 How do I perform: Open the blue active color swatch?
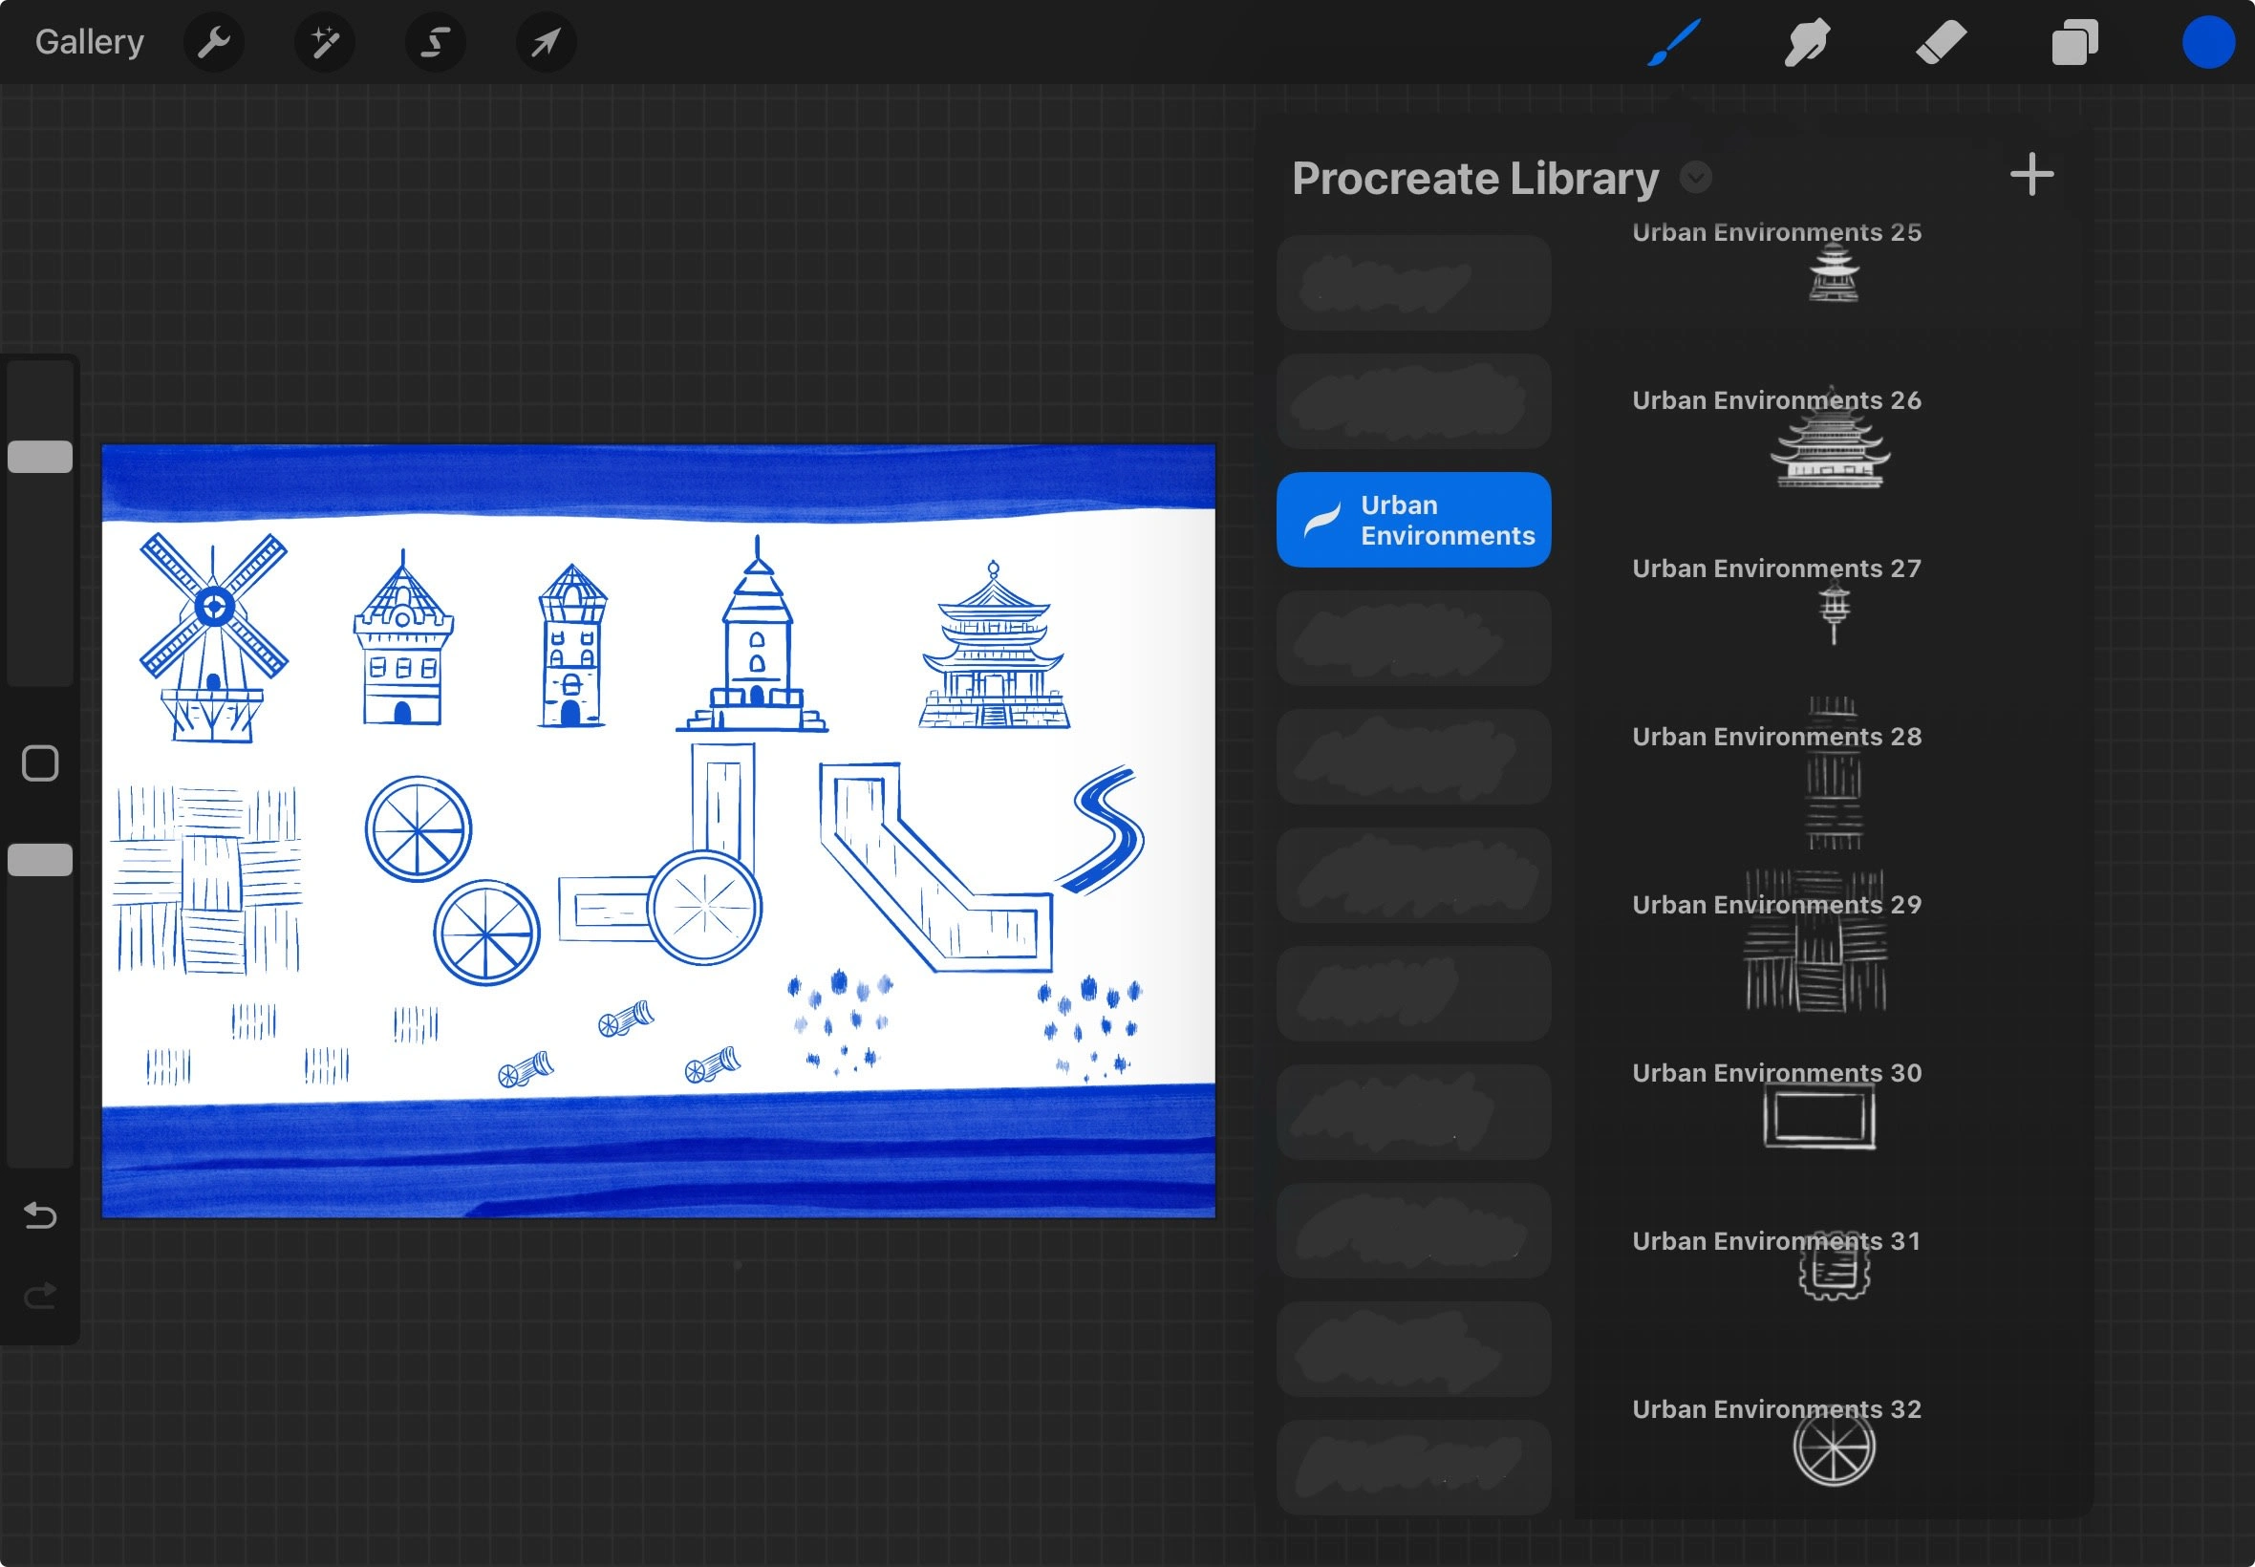pos(2208,42)
